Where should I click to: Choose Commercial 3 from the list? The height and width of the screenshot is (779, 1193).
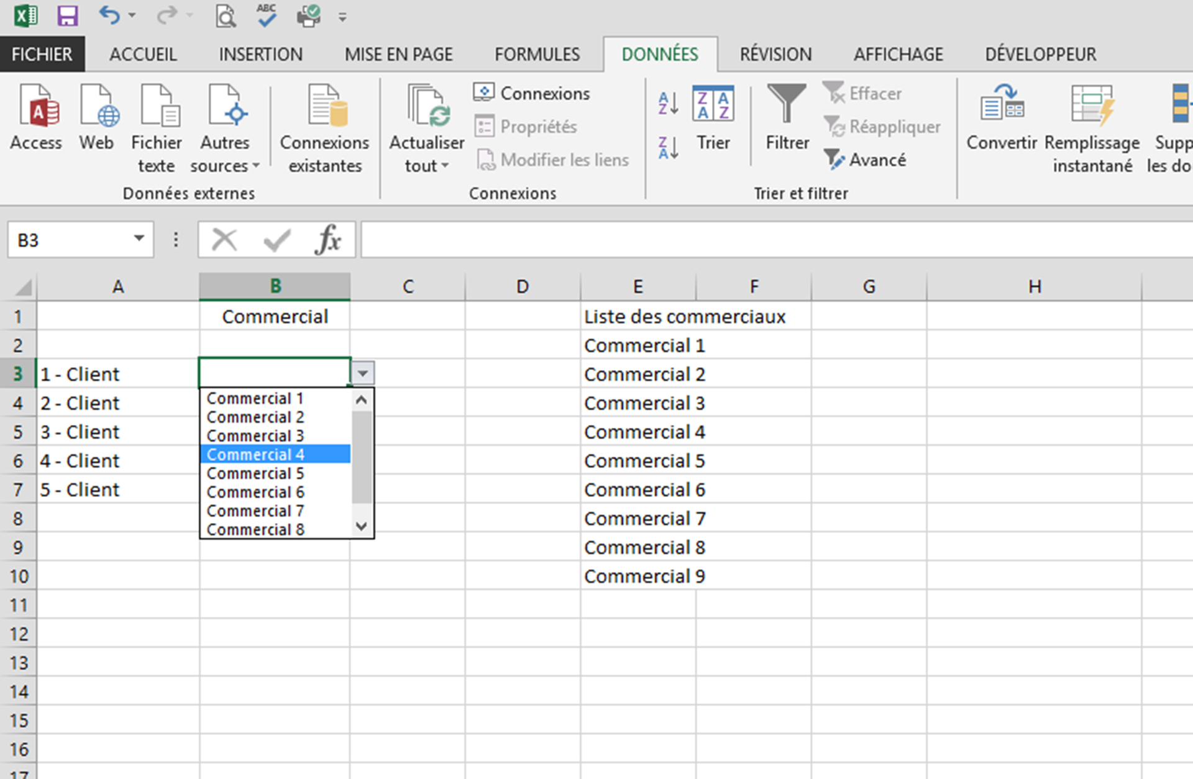(x=275, y=435)
